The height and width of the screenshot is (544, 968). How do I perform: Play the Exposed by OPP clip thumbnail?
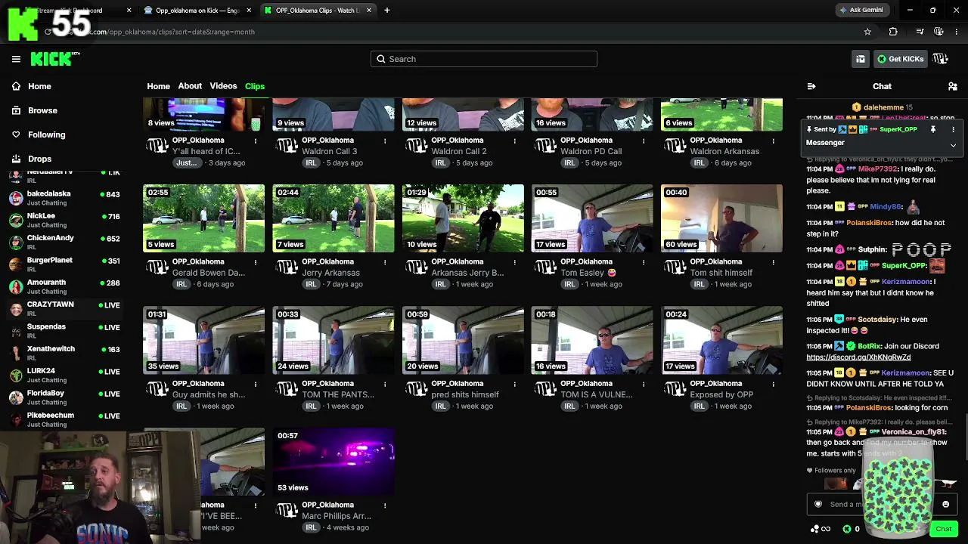[x=721, y=340]
